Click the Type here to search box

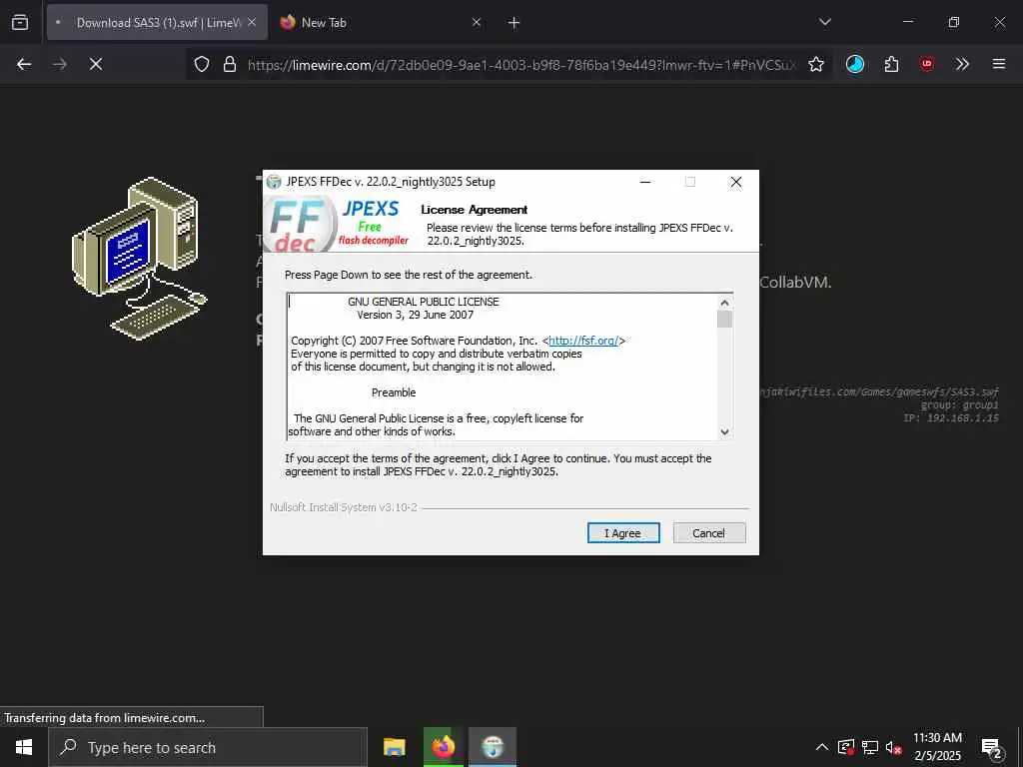pos(208,747)
